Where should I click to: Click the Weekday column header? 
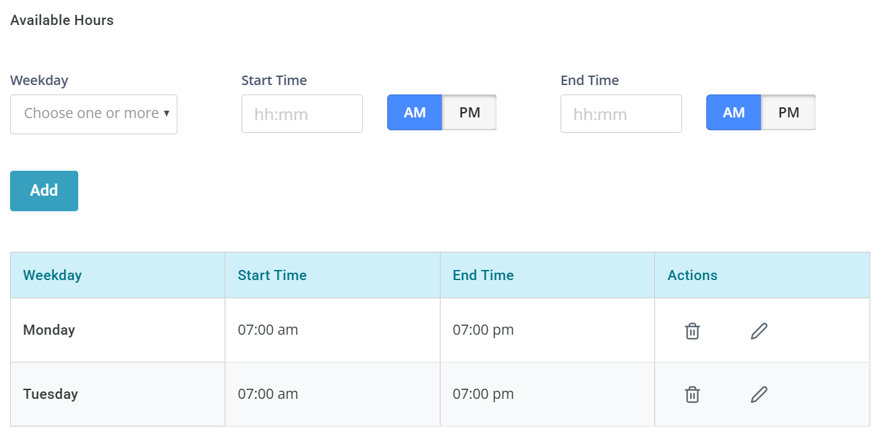52,275
